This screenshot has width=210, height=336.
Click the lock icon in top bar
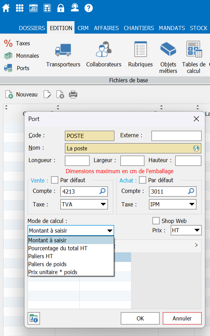pos(61,8)
